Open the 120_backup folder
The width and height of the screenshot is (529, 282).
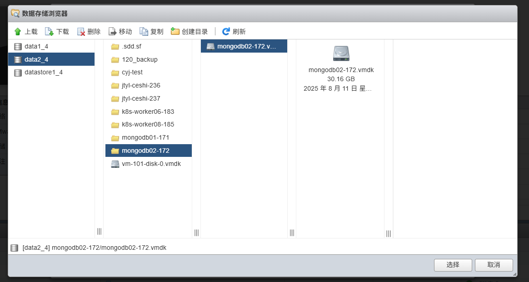(x=140, y=59)
